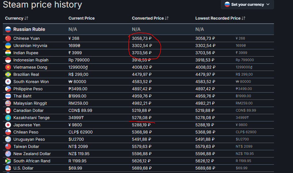
Task: Select the Thai Baht currency name
Action: tap(22, 96)
